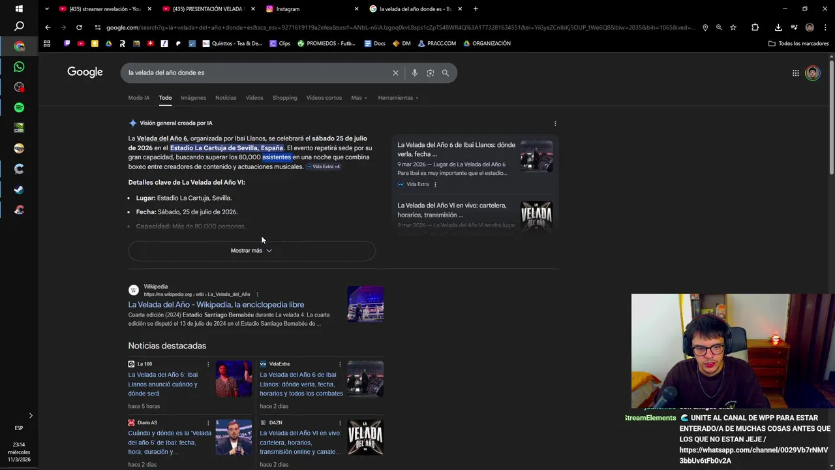
Task: Select the Modo IA search tab
Action: pyautogui.click(x=138, y=98)
